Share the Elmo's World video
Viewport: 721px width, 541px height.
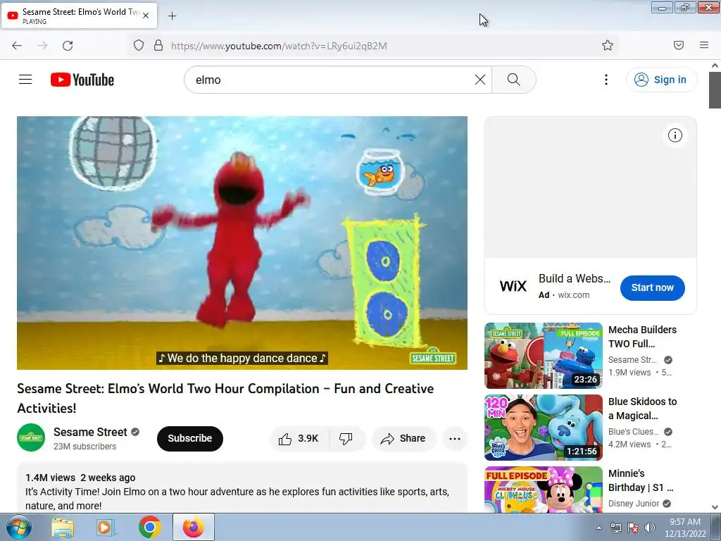(x=403, y=438)
